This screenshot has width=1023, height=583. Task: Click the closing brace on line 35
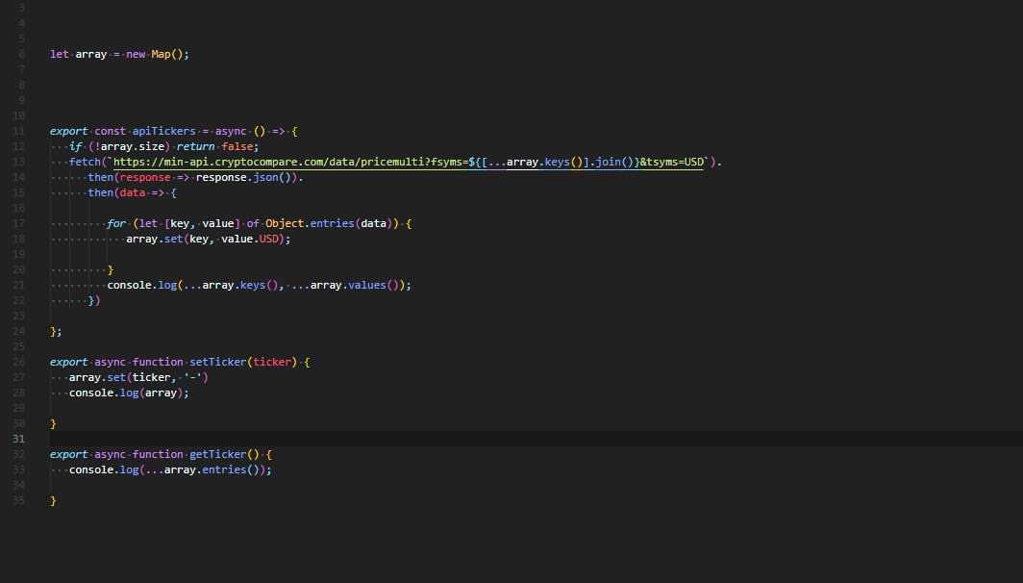pos(54,500)
